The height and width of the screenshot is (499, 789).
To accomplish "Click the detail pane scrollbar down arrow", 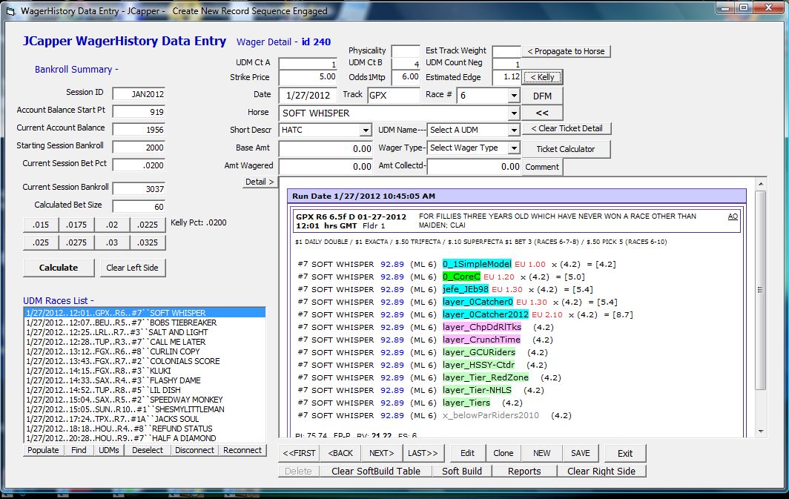I will [x=760, y=431].
